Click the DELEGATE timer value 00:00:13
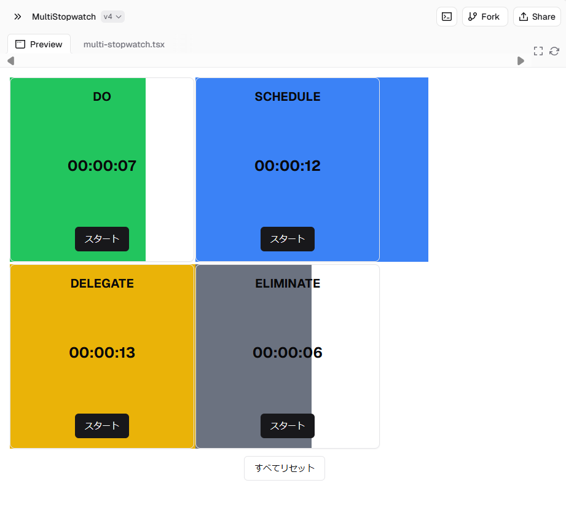This screenshot has width=566, height=515. (102, 353)
